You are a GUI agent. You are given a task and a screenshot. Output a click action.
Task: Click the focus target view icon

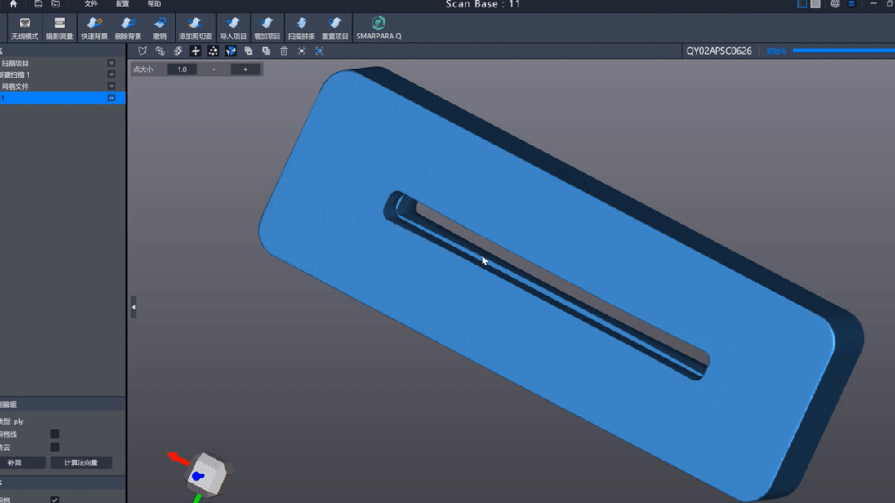tap(319, 51)
